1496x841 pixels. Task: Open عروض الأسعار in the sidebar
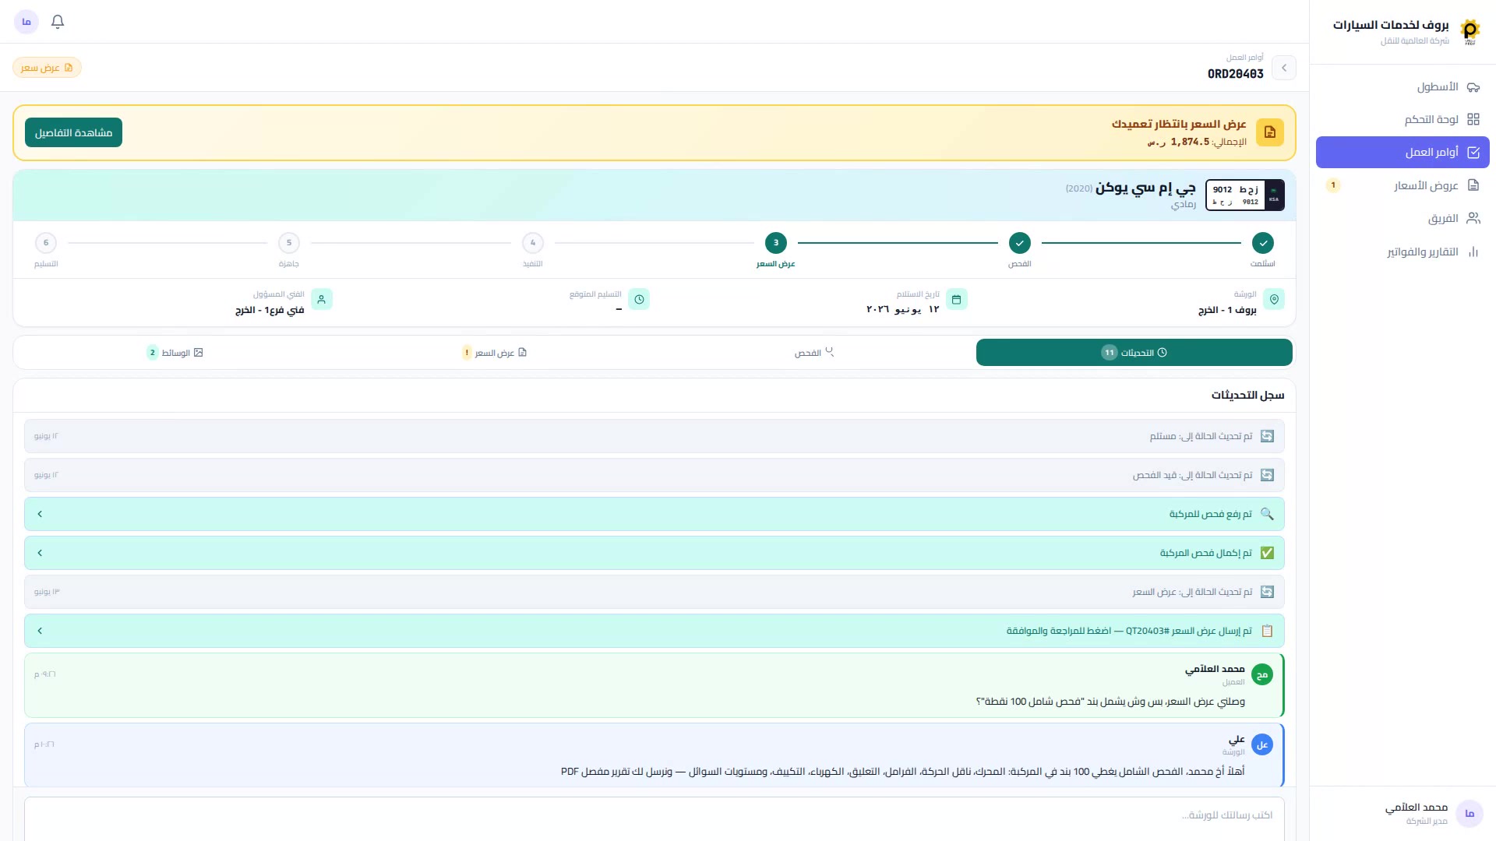pyautogui.click(x=1402, y=185)
